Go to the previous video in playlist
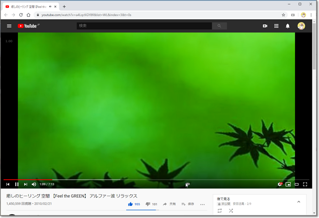This screenshot has width=319, height=218. pos(8,184)
